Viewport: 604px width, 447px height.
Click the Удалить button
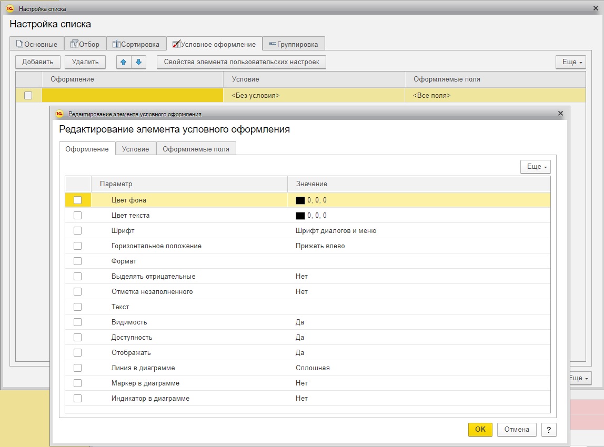click(x=85, y=62)
